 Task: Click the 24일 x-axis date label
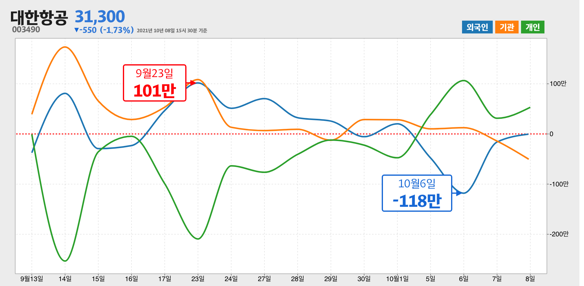tap(231, 279)
